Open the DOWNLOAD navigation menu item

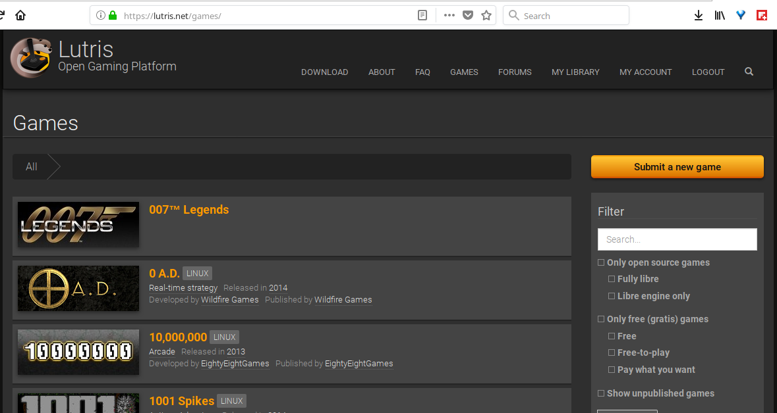324,72
